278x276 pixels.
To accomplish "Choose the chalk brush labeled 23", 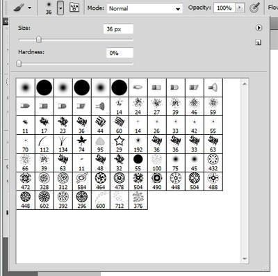I will [x=63, y=125].
